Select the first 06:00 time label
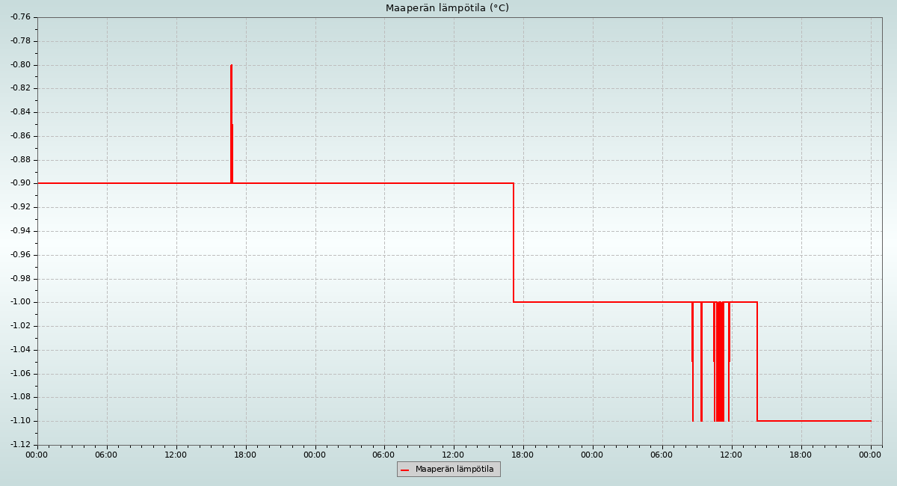Screen dimensions: 897x486 pos(106,455)
